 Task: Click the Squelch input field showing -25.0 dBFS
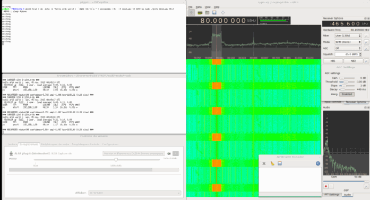347,54
